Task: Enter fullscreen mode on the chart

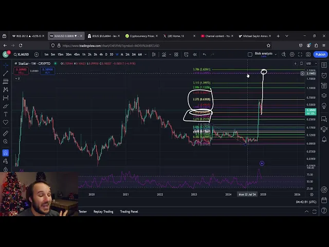Action: click(x=300, y=55)
